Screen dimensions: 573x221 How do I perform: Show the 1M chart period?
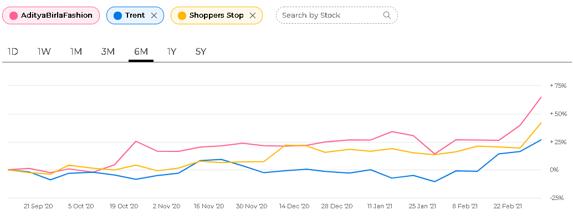(76, 51)
